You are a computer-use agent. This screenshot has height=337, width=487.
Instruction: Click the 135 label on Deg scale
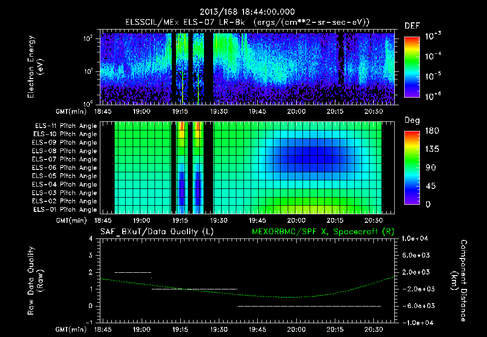tap(432, 149)
